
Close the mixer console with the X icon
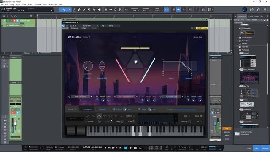point(3,57)
